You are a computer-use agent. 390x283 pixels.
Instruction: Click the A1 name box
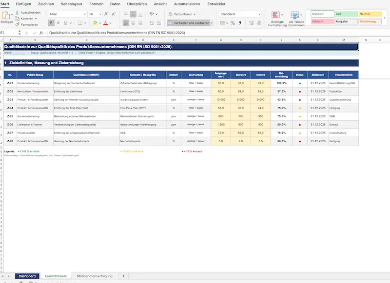(x=9, y=33)
